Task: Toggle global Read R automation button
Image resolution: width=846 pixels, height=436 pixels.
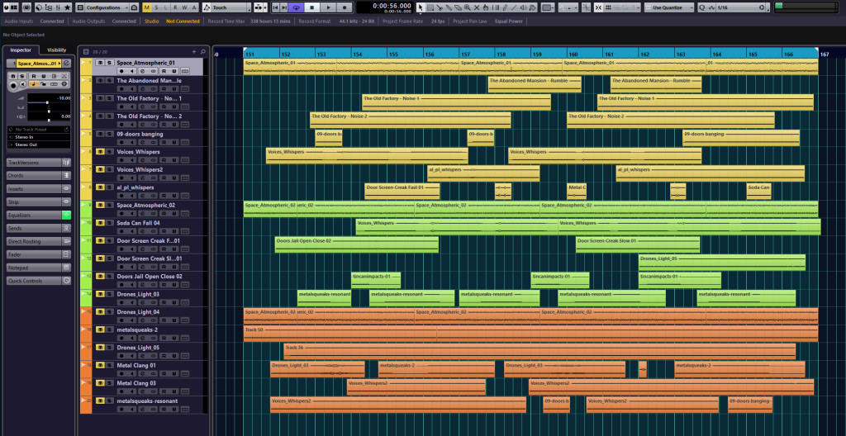Action: (175, 7)
